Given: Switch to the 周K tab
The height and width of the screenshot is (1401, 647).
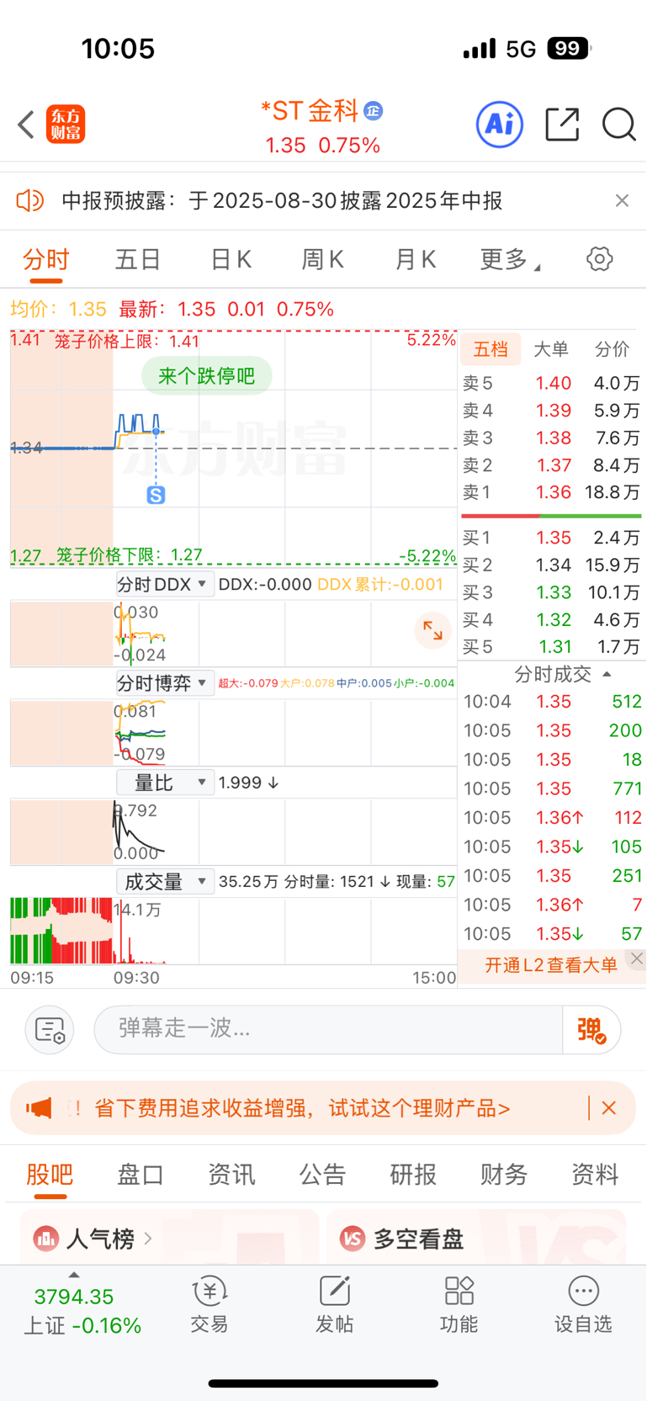Looking at the screenshot, I should 323,260.
